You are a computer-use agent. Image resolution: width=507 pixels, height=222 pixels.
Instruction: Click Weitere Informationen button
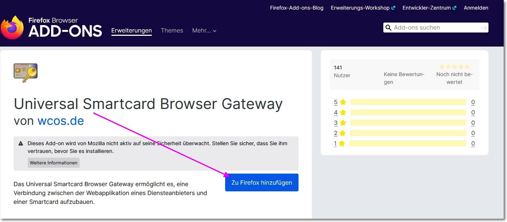54,163
